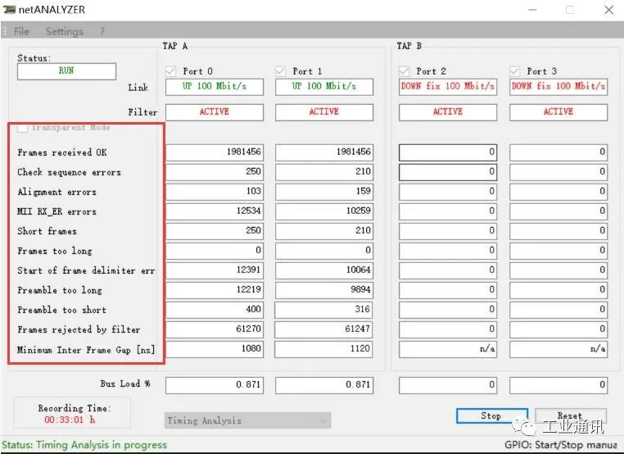Click the Stop button
The width and height of the screenshot is (624, 454).
492,415
